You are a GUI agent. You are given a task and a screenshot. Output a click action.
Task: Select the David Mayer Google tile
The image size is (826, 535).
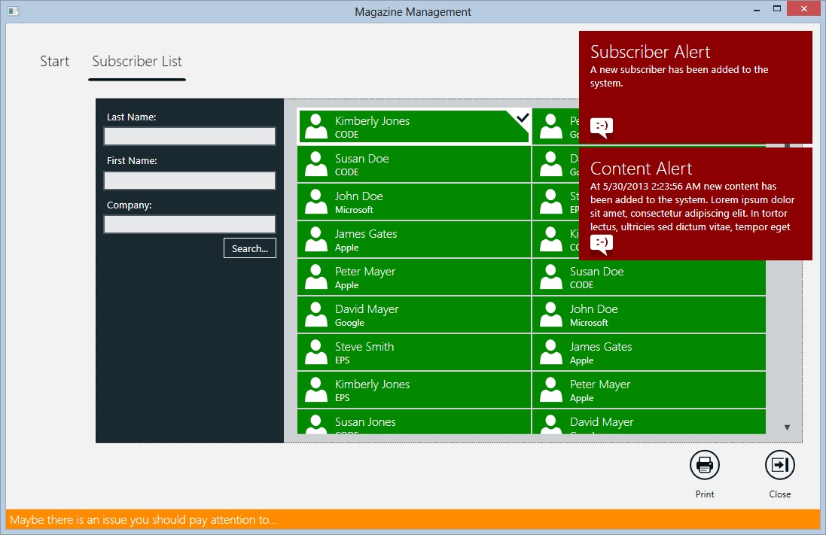pyautogui.click(x=414, y=314)
